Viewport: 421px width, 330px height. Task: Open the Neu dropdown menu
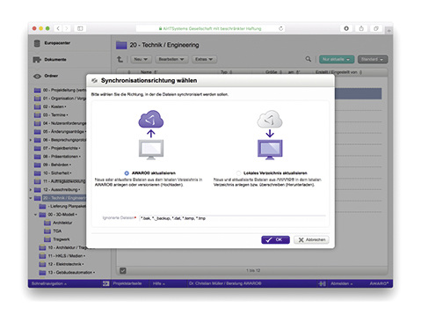pyautogui.click(x=141, y=59)
